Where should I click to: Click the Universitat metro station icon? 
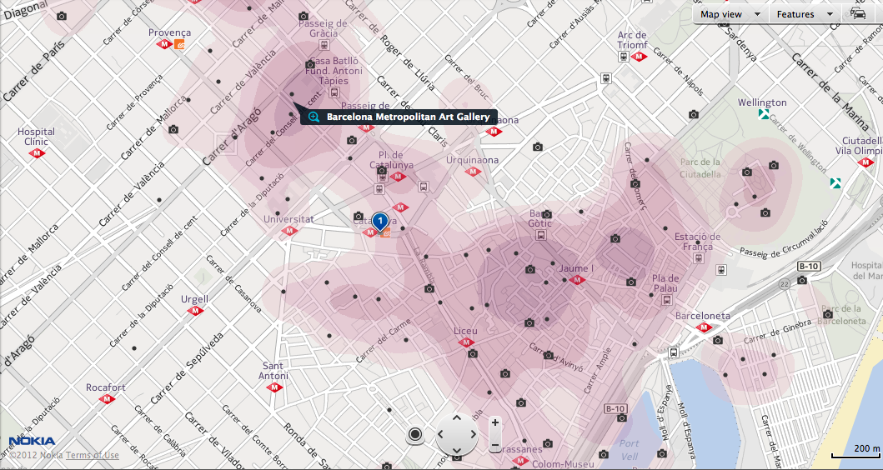[288, 230]
